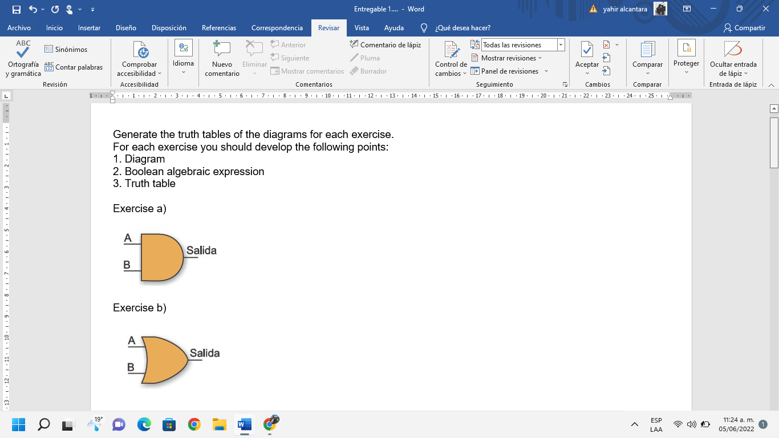Switch to the Inicio tab
This screenshot has width=779, height=438.
coord(55,28)
